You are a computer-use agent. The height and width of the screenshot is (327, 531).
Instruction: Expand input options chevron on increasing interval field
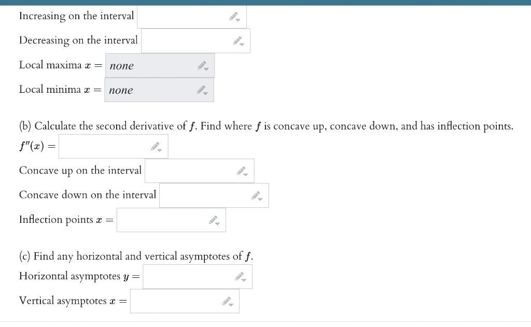(x=239, y=19)
